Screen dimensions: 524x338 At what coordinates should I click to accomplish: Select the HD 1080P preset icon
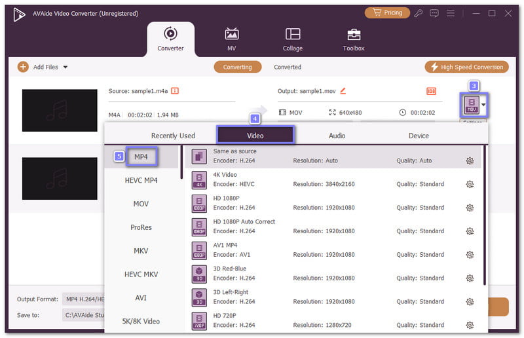[199, 203]
